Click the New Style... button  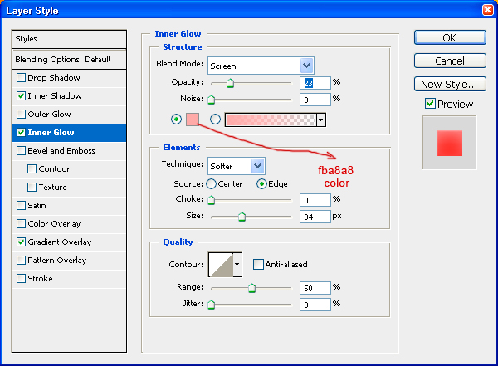[450, 84]
